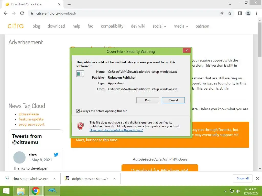The width and height of the screenshot is (262, 196).
Task: Open the faq nav item
Action: 90,26
